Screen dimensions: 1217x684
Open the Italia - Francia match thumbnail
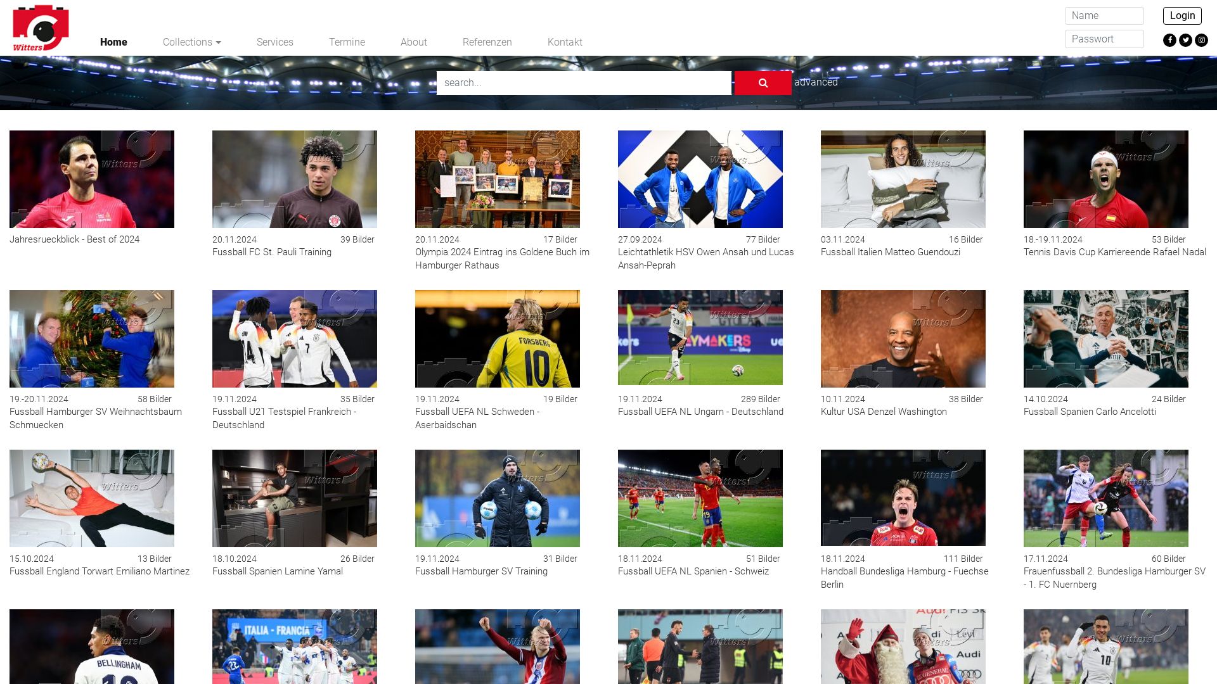[x=295, y=647]
